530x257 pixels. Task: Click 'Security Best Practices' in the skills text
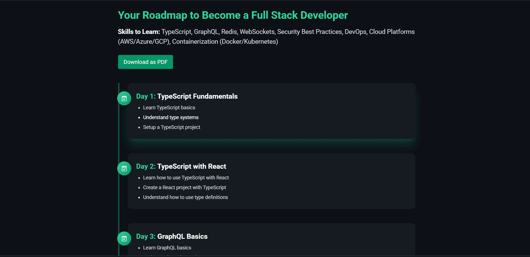(310, 32)
